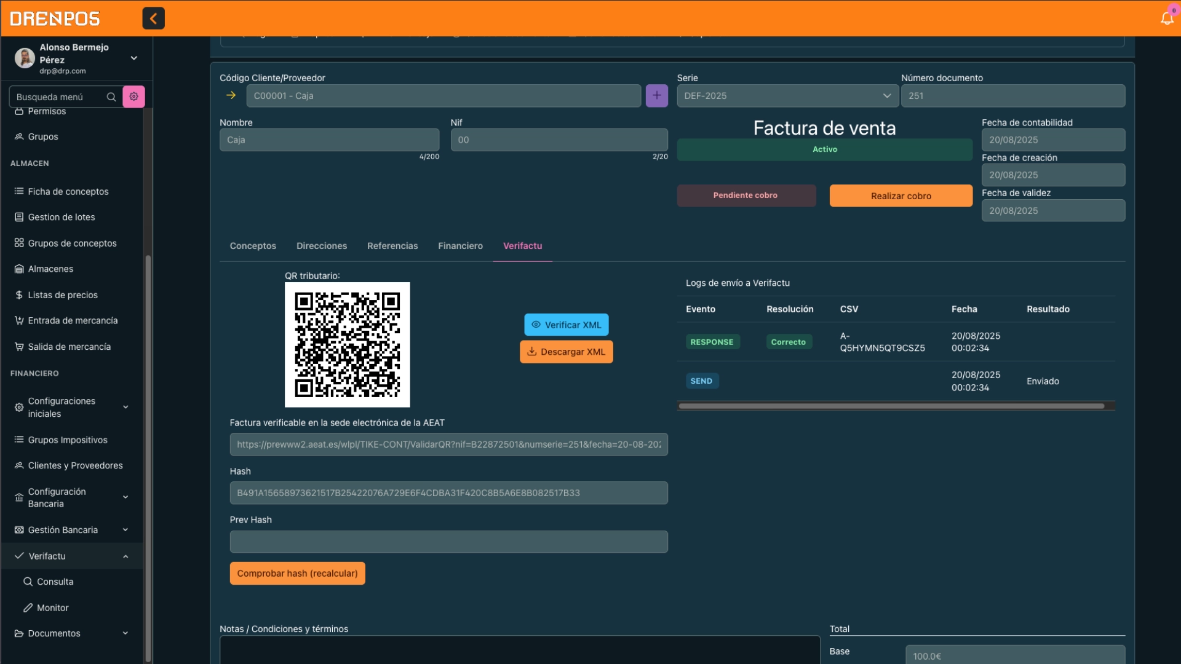Click the Realizar cobro button
Image resolution: width=1181 pixels, height=664 pixels.
(x=901, y=196)
